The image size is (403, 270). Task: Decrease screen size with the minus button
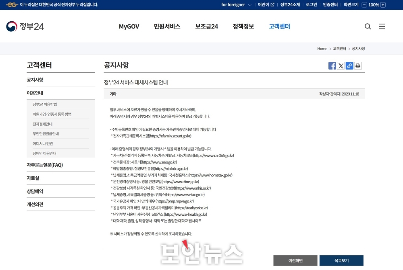pos(364,5)
